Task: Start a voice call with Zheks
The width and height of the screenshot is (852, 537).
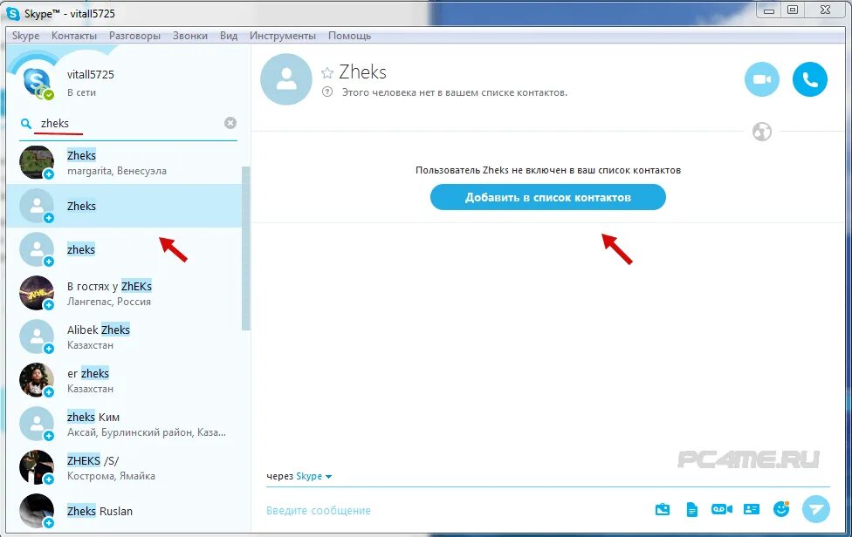Action: click(x=809, y=79)
